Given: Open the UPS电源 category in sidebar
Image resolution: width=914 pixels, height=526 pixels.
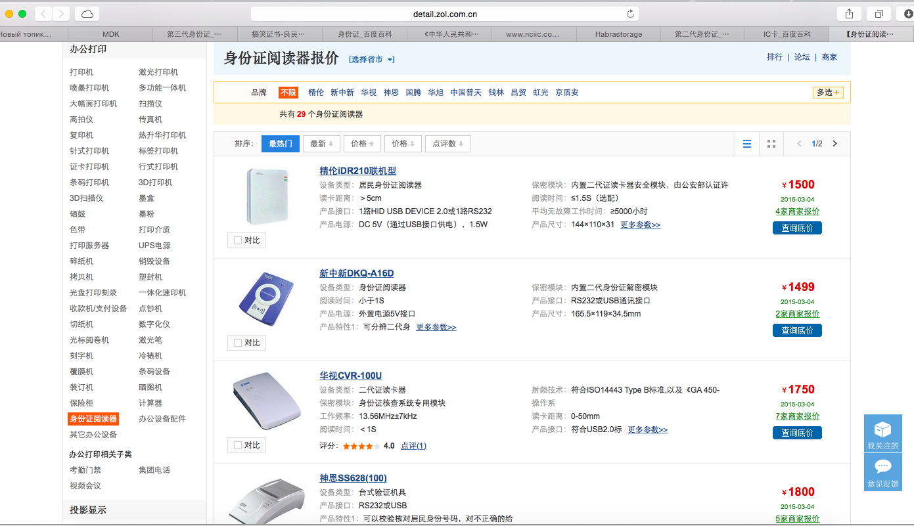Looking at the screenshot, I should pos(154,246).
